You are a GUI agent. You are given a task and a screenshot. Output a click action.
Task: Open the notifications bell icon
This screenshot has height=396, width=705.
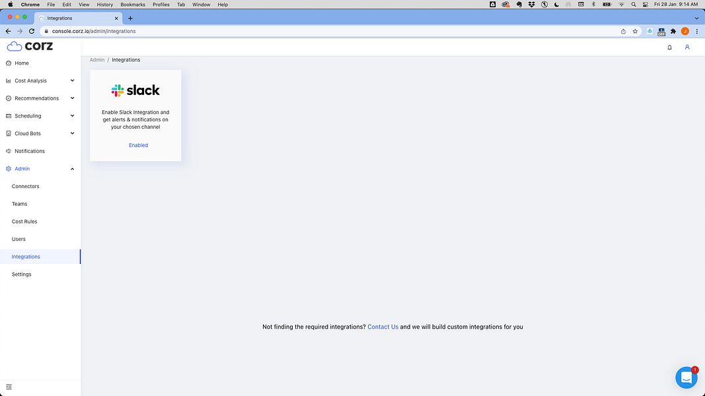[669, 47]
